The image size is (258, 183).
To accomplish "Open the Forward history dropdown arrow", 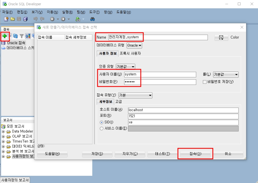I will pyautogui.click(x=69, y=19).
